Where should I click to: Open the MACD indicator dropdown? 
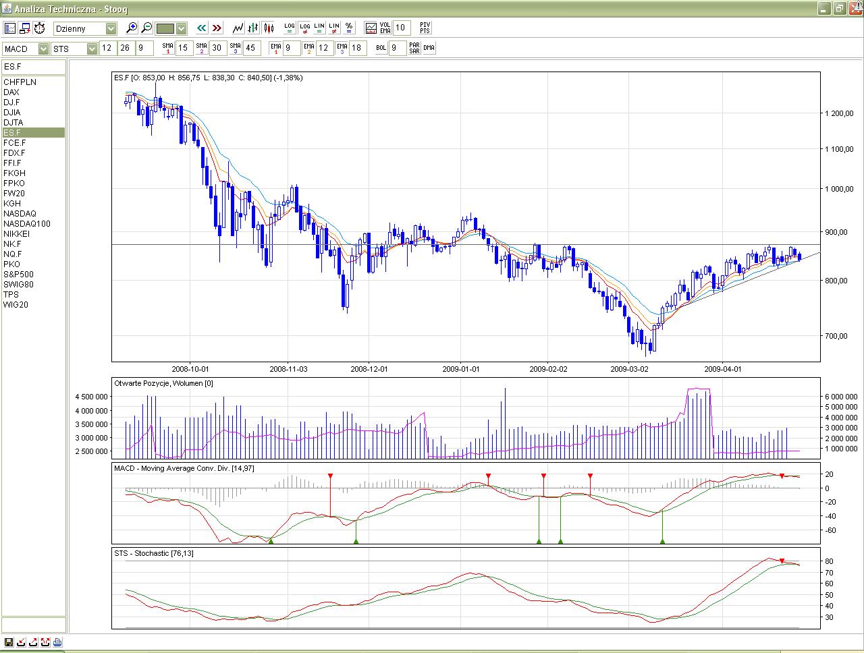click(x=43, y=49)
